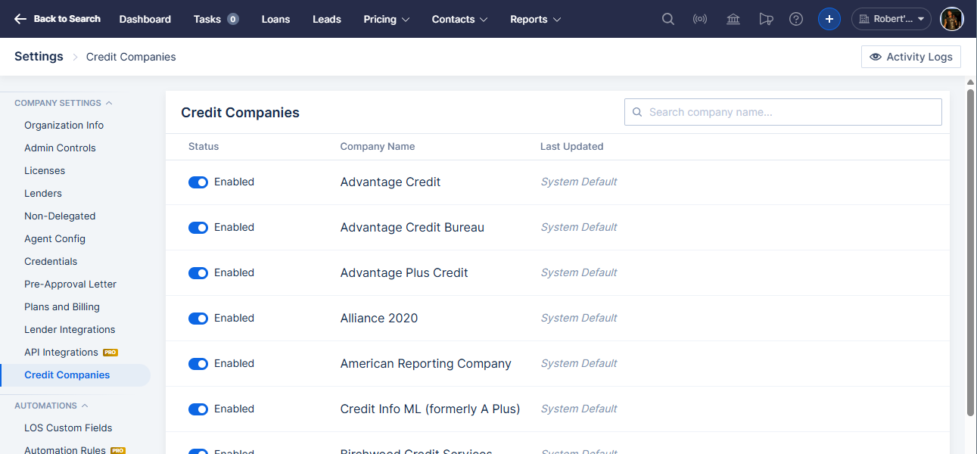Open API Integrations settings
Viewport: 977px width, 454px height.
point(61,353)
